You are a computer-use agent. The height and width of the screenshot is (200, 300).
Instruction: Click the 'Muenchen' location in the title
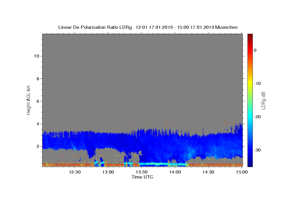tap(226, 27)
